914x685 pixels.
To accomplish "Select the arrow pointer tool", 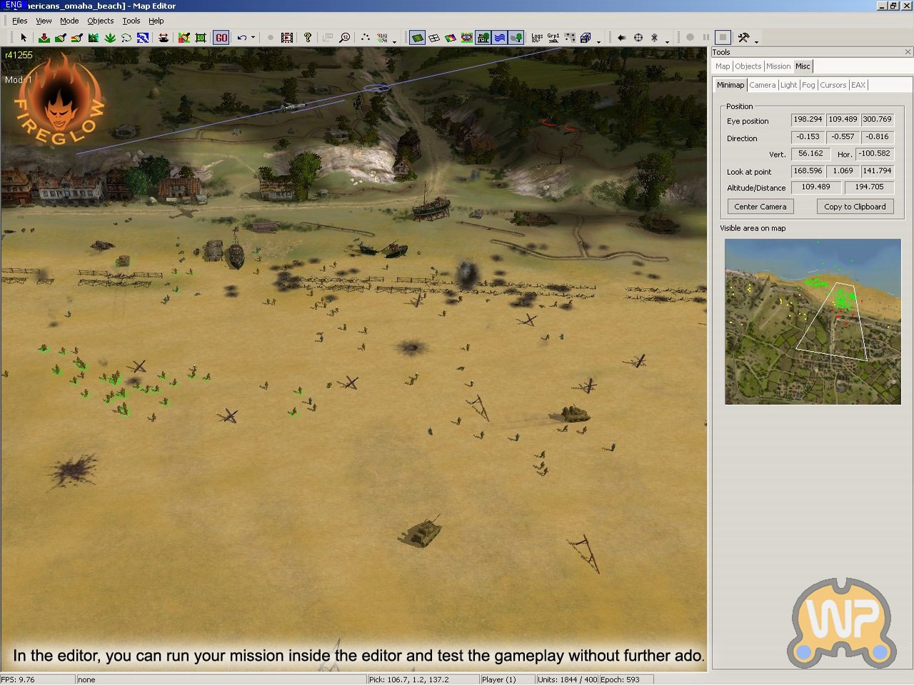I will [24, 38].
